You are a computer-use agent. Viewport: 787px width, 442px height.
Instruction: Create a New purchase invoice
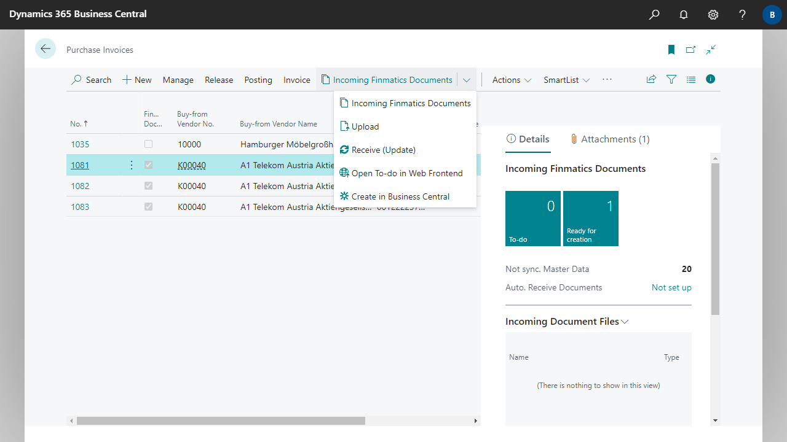coord(137,80)
